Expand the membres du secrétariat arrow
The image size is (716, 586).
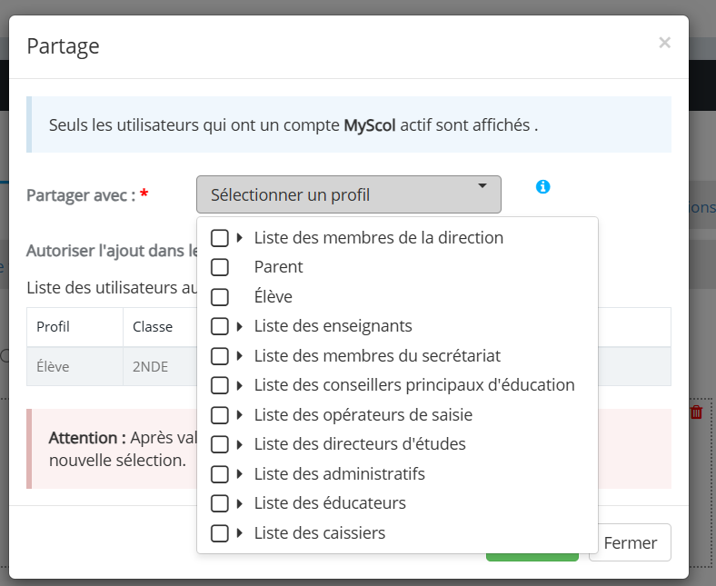(x=239, y=356)
